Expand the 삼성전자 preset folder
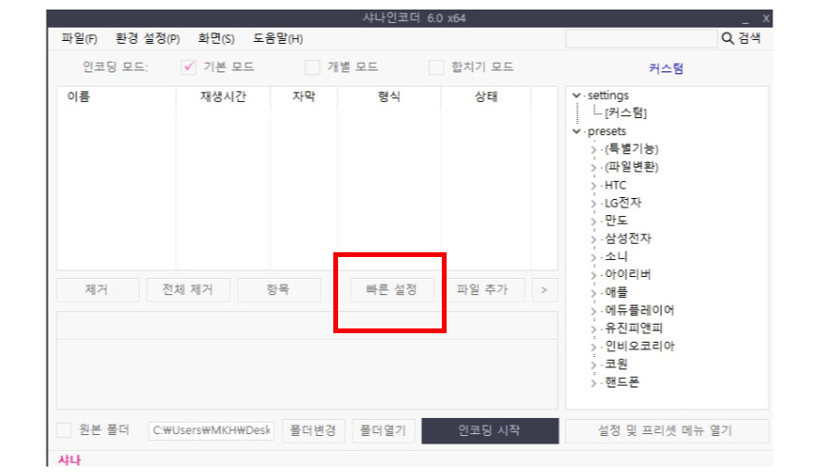 tap(593, 240)
